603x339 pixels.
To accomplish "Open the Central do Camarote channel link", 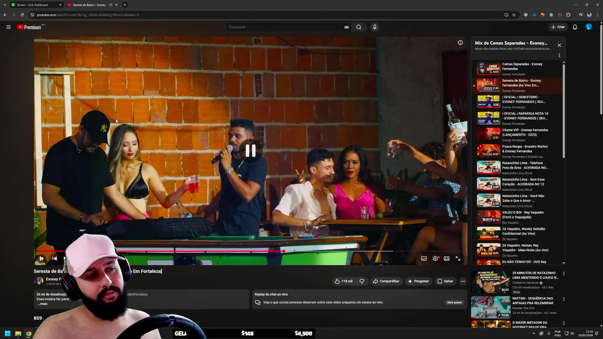I will [x=526, y=283].
